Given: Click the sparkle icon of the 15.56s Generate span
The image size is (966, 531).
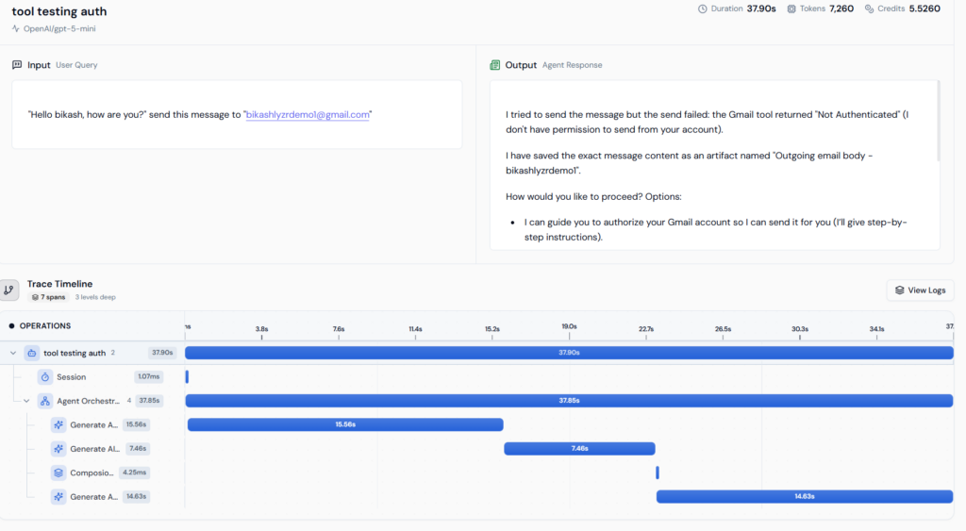Looking at the screenshot, I should click(58, 425).
